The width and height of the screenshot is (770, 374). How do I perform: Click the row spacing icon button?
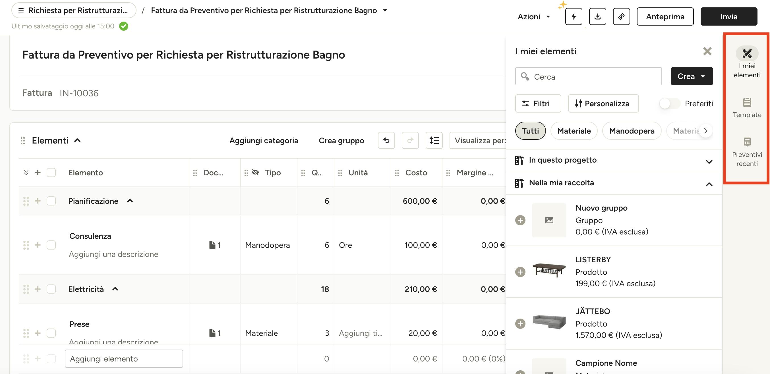[434, 140]
